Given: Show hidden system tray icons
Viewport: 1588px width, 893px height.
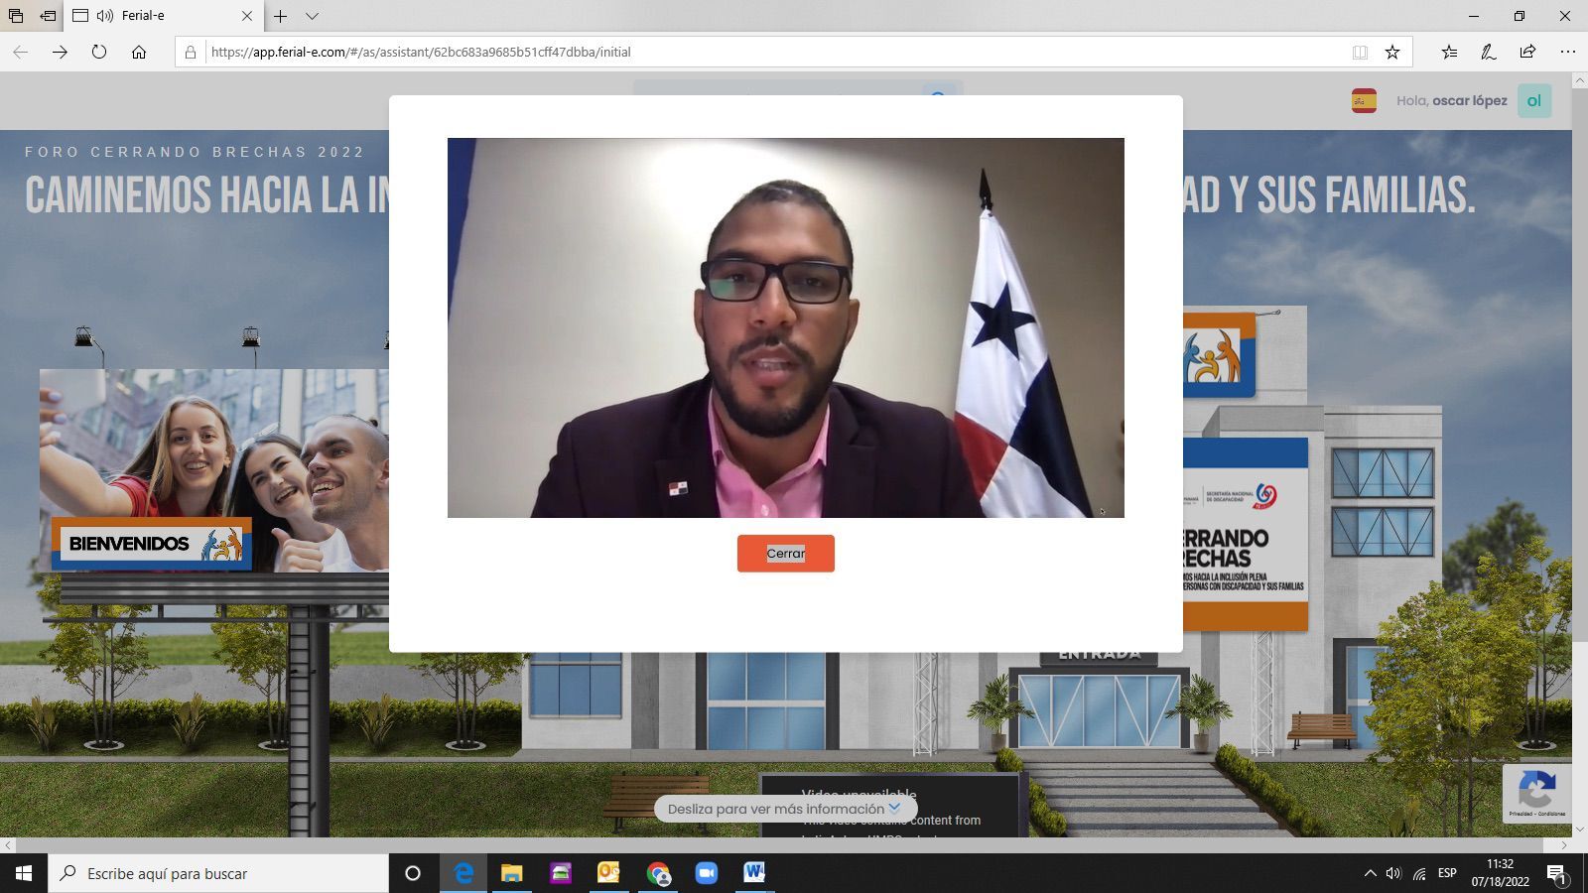Looking at the screenshot, I should click(x=1370, y=873).
